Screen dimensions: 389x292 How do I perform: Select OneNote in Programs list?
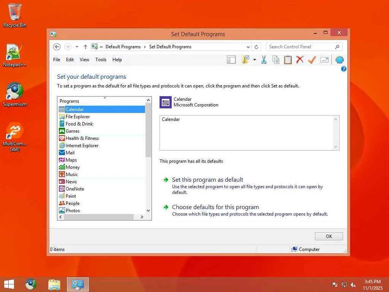102,189
